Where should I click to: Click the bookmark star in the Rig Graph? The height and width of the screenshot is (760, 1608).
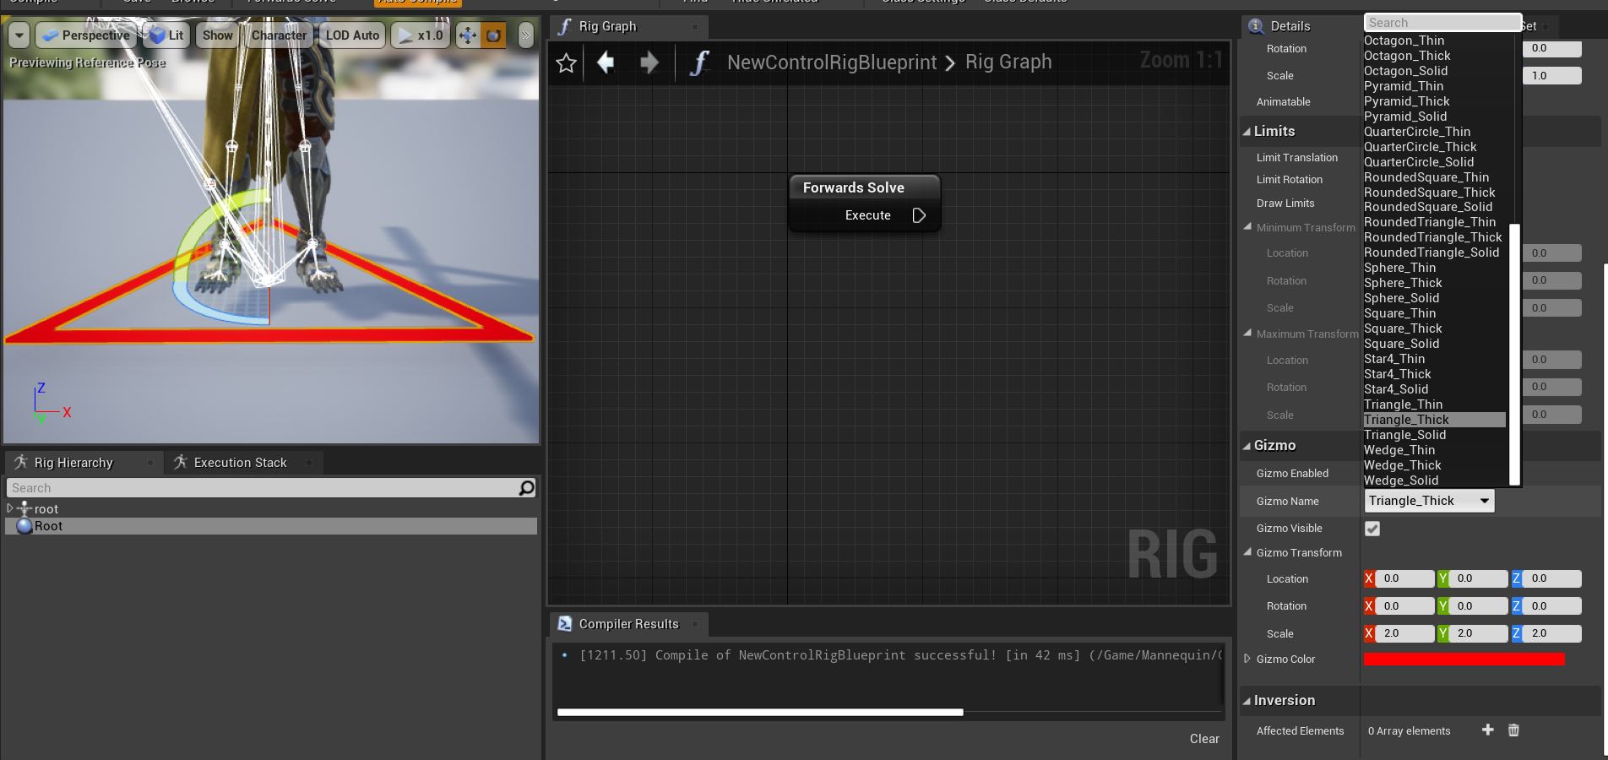566,62
